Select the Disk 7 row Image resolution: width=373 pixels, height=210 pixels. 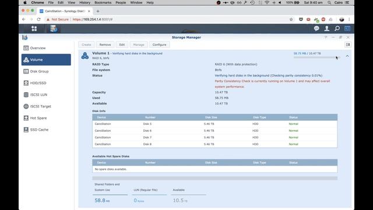coord(215,138)
